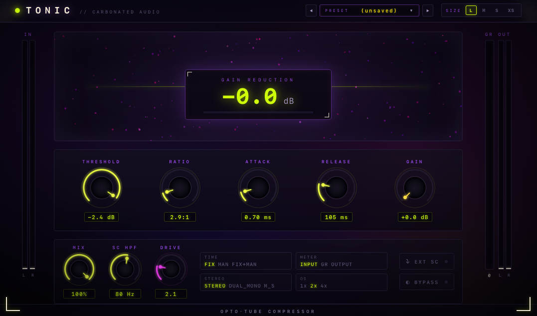The image size is (537, 316).
Task: Click the RATIO knob
Action: 180,188
